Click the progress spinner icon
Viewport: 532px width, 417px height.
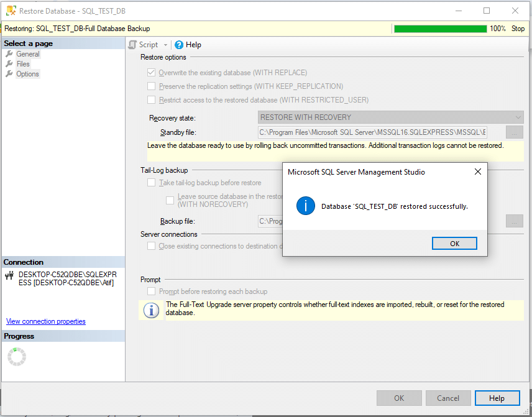[17, 357]
